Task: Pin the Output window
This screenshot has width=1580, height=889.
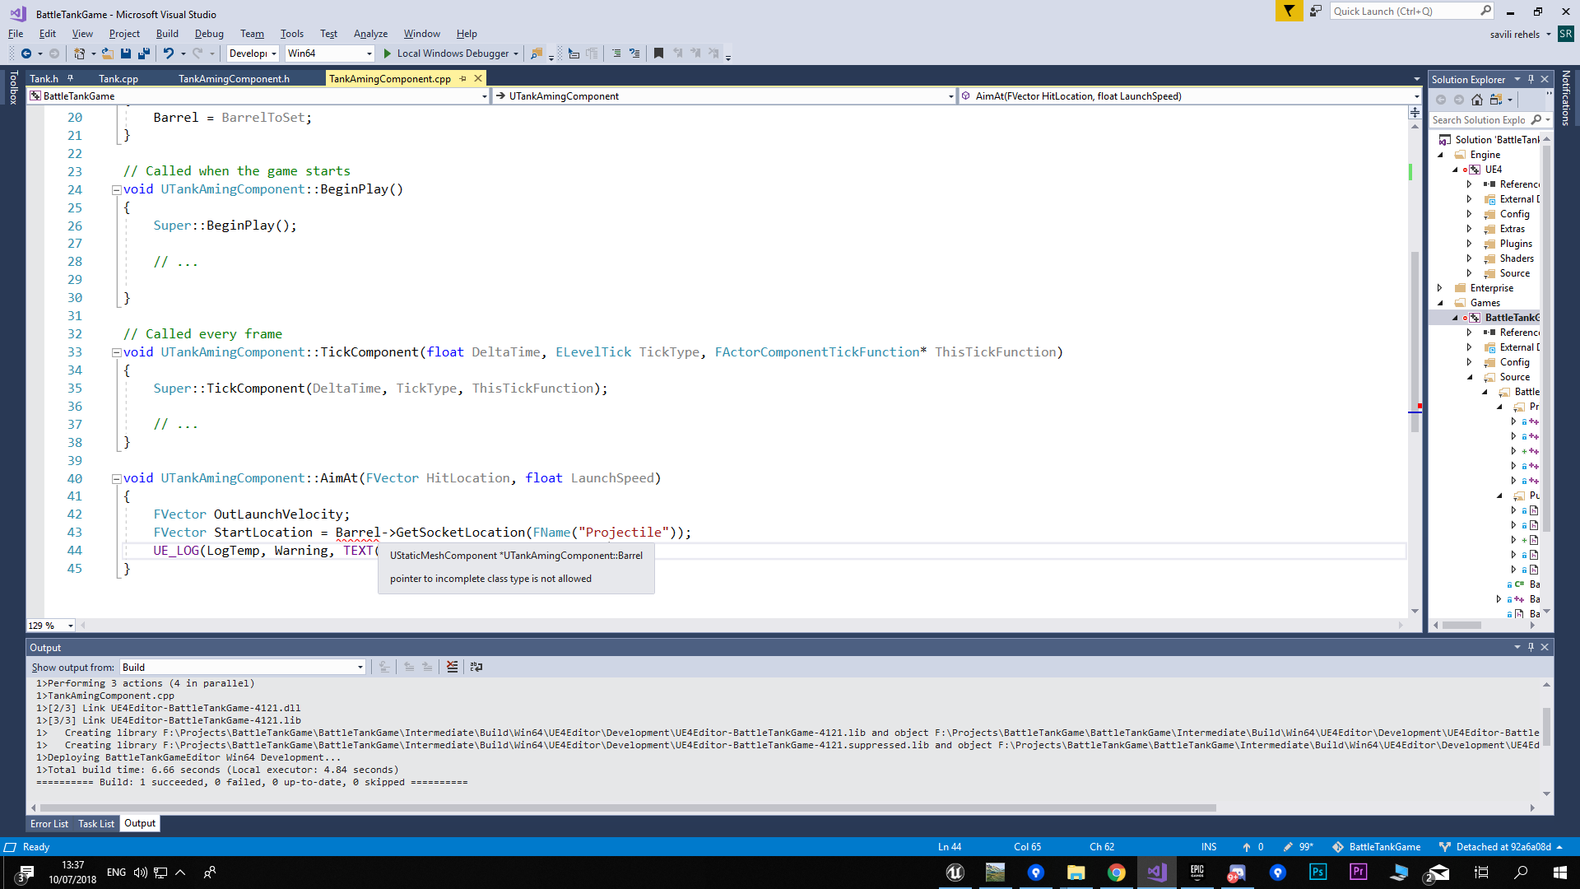Action: click(1531, 647)
